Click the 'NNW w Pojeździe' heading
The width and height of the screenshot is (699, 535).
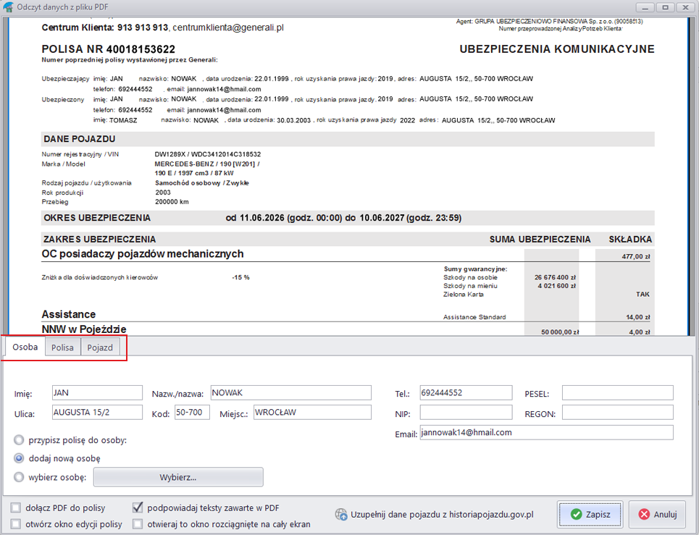click(x=84, y=329)
